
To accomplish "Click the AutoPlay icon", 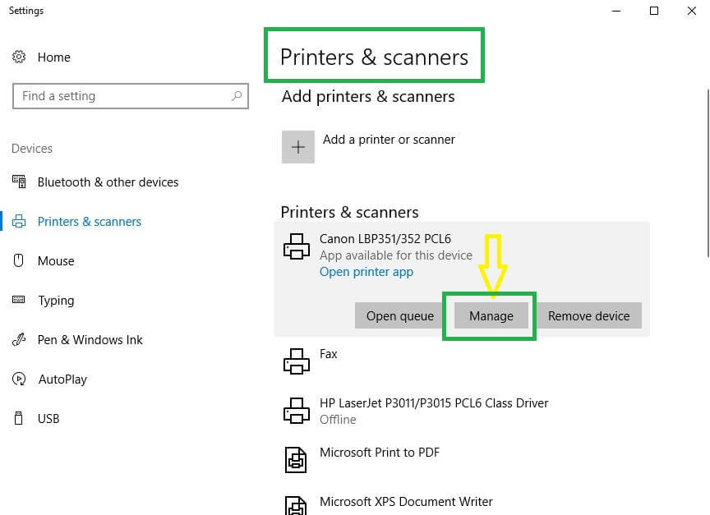I will tap(19, 379).
